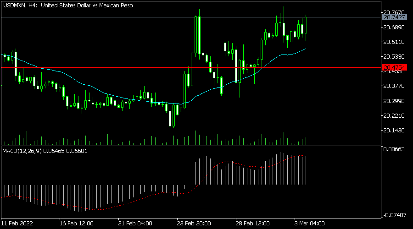Click the MACD scale value -0.07487
This screenshot has height=229, width=413.
394,215
